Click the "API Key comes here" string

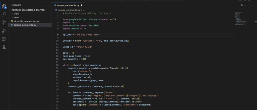87,35
